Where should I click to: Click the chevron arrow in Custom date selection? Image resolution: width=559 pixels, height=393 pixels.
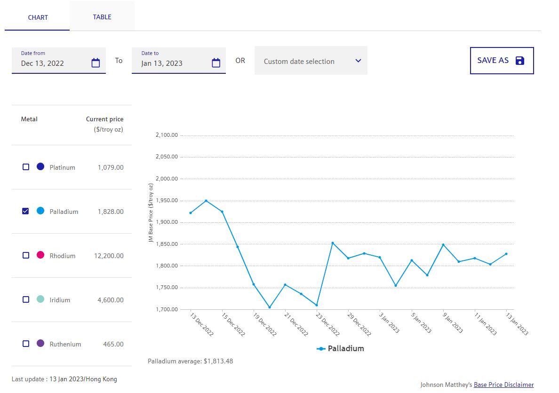(358, 61)
